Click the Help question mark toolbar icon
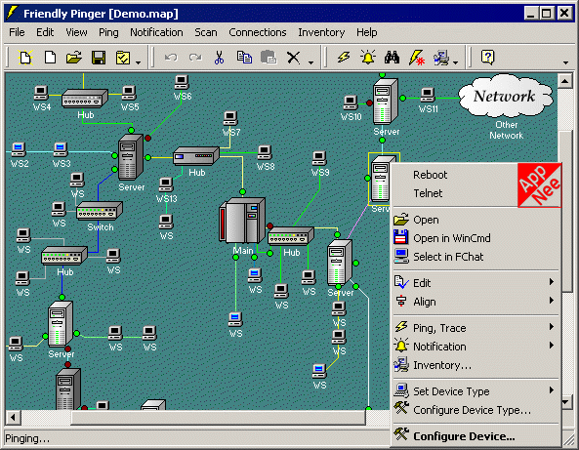 click(x=488, y=58)
